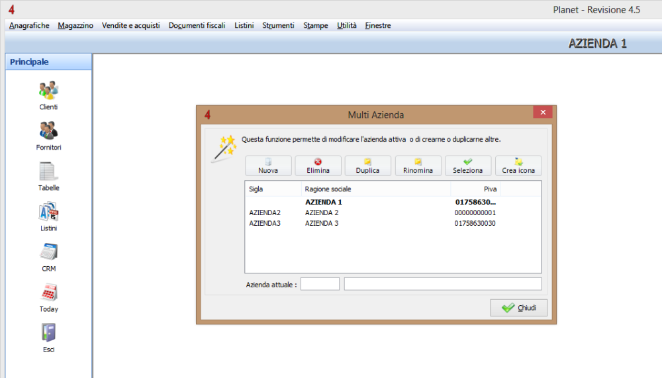Select the AZIENDA 1 bold row
Viewport: 662px width, 378px height.
393,202
